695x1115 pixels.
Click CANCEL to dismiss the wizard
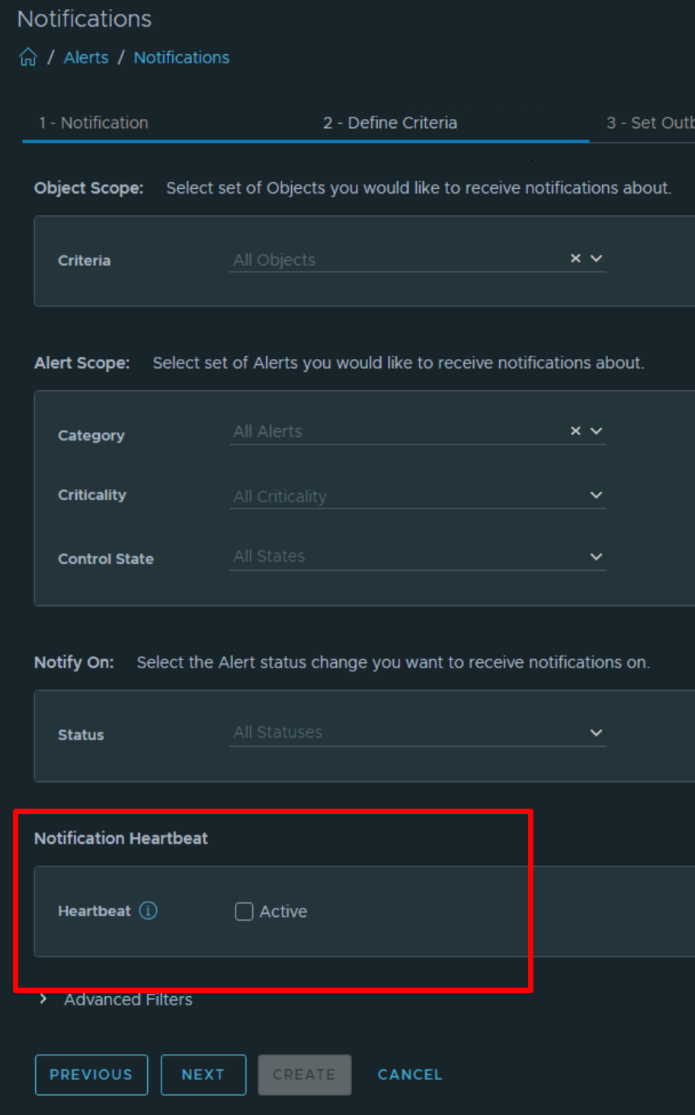[x=409, y=1075]
